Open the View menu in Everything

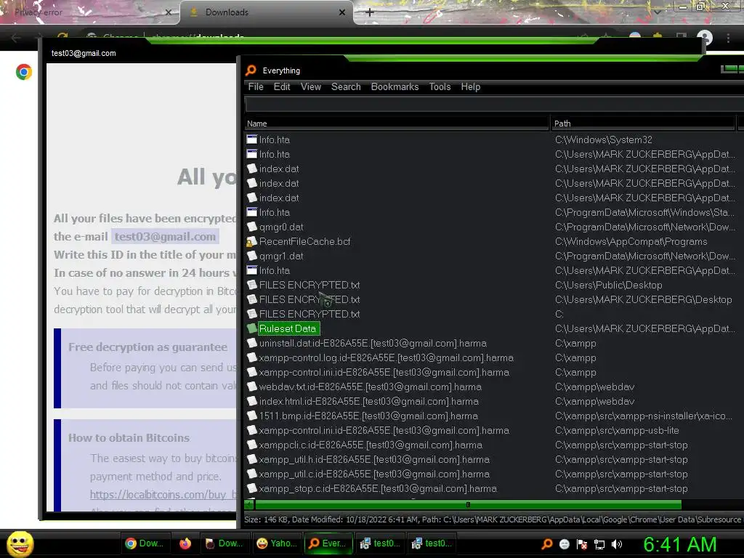point(311,87)
